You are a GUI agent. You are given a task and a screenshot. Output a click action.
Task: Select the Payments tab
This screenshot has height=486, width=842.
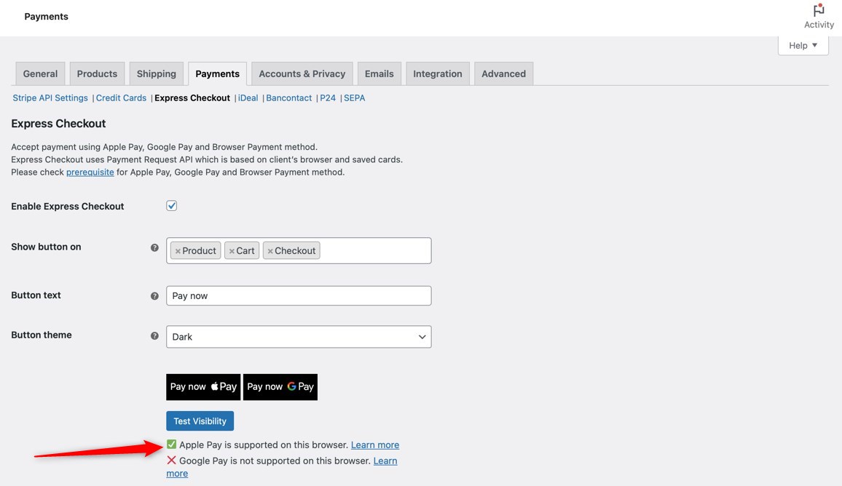click(x=218, y=73)
